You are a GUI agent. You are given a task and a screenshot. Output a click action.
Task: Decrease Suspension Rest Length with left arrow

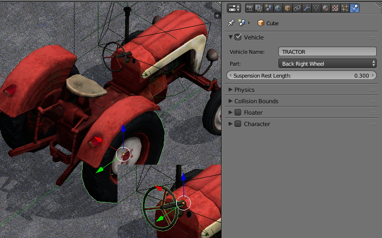pos(230,76)
